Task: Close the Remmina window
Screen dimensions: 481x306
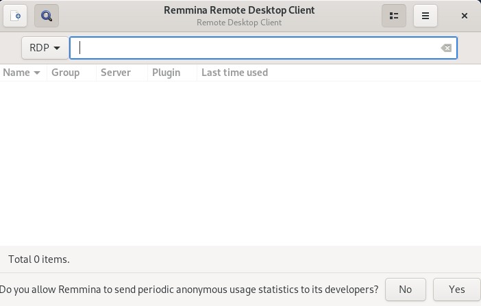Action: click(x=465, y=16)
